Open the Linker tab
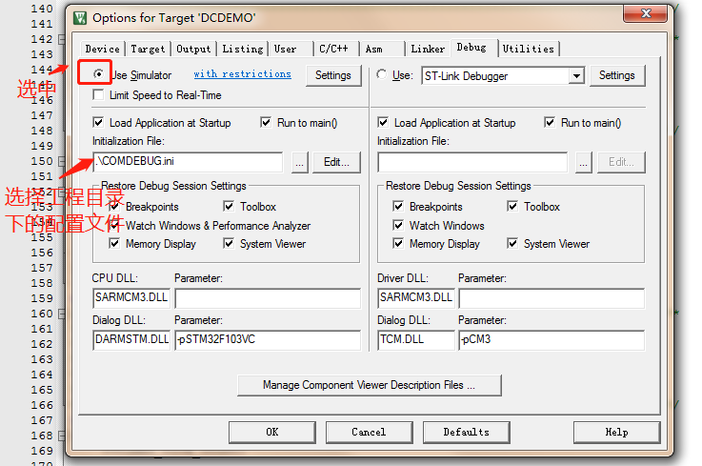This screenshot has width=702, height=466. click(428, 49)
